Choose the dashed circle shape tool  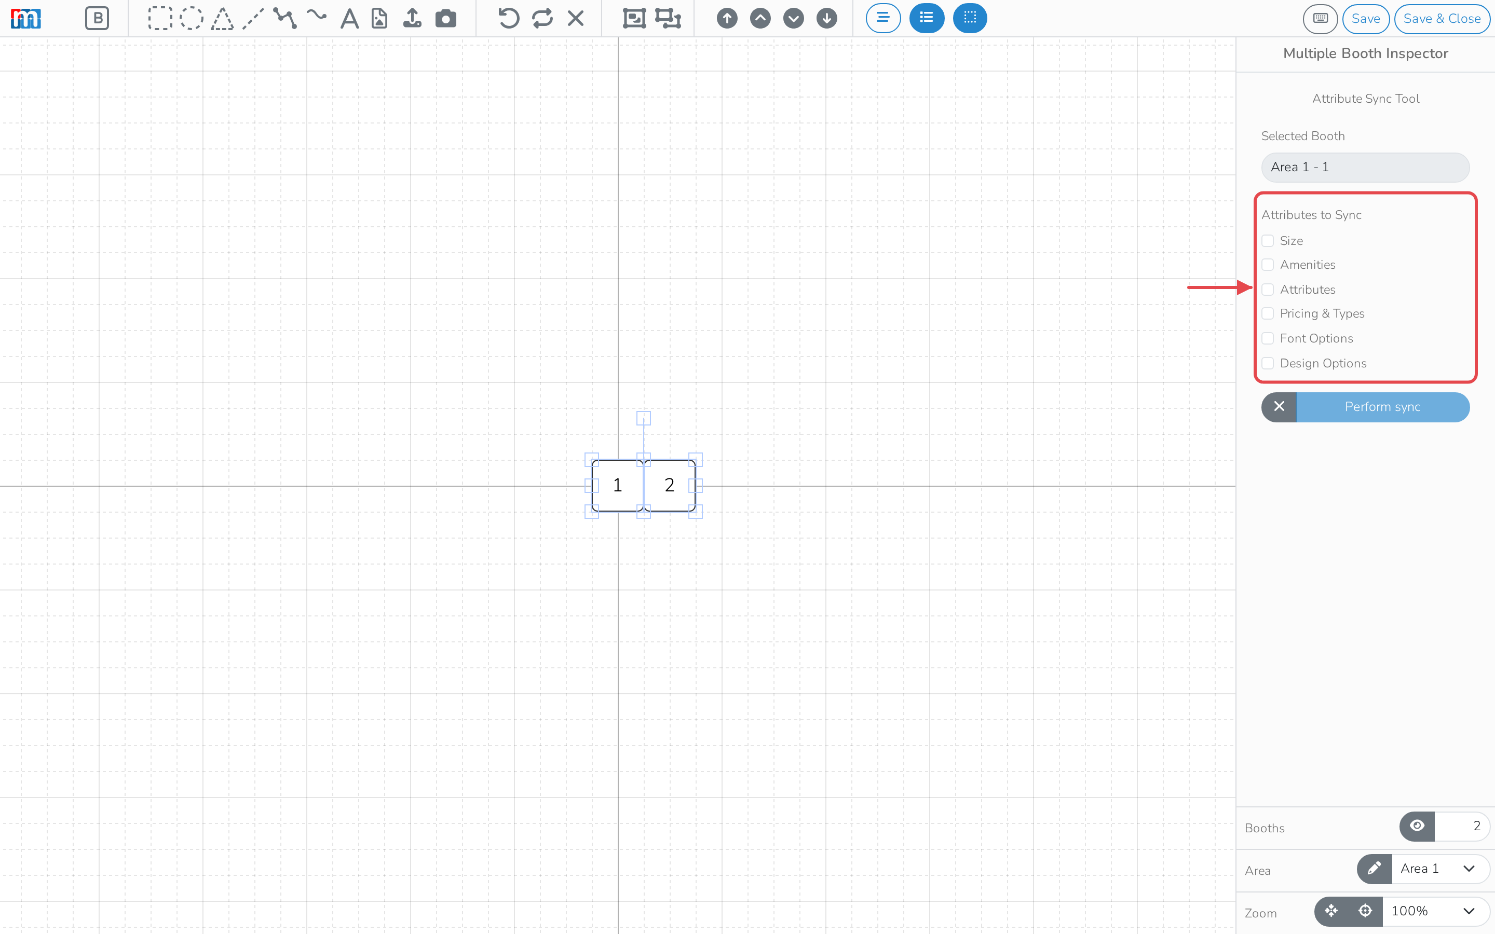pos(192,19)
